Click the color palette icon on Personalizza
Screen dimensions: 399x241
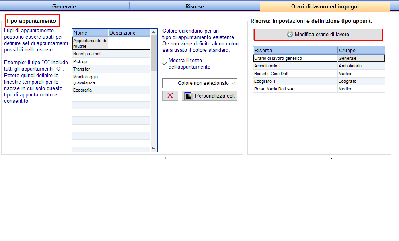point(189,96)
